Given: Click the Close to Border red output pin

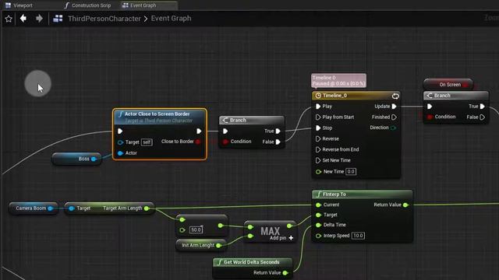Looking at the screenshot, I should (x=198, y=142).
